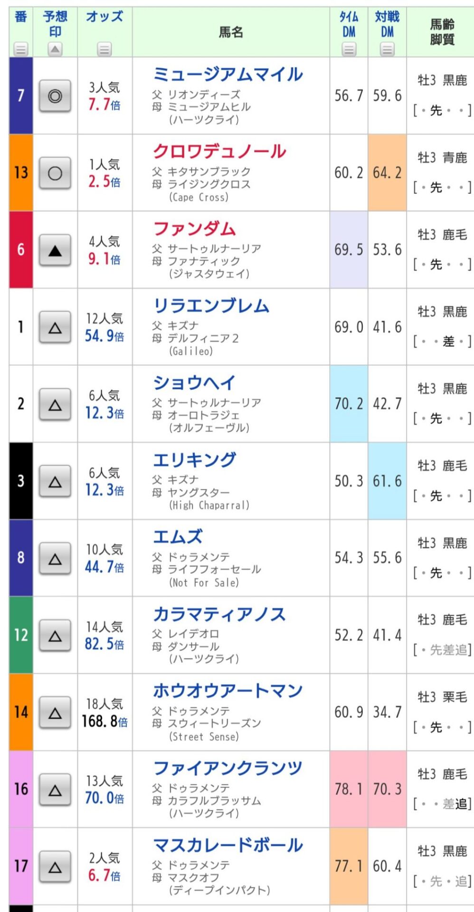The height and width of the screenshot is (912, 474).
Task: Click the triangle mark button for エリキング
Action: coord(55,482)
